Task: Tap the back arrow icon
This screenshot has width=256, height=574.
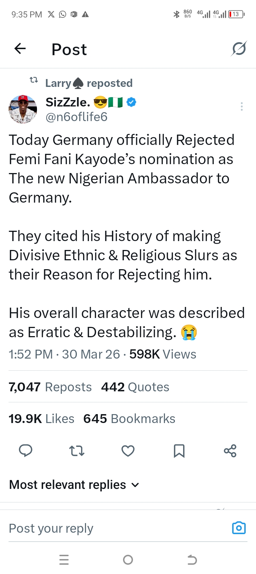Action: (x=20, y=48)
